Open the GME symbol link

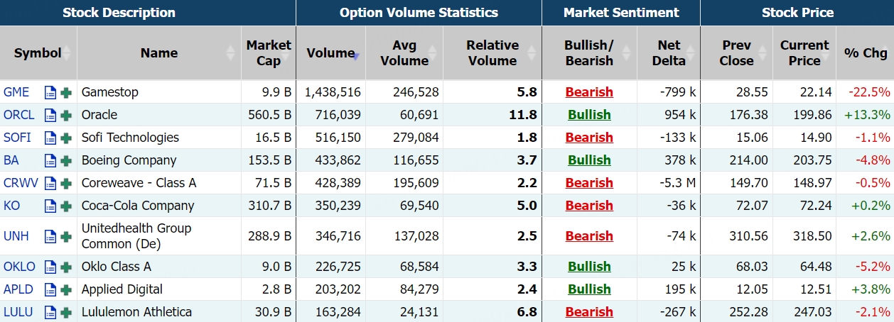pyautogui.click(x=16, y=92)
